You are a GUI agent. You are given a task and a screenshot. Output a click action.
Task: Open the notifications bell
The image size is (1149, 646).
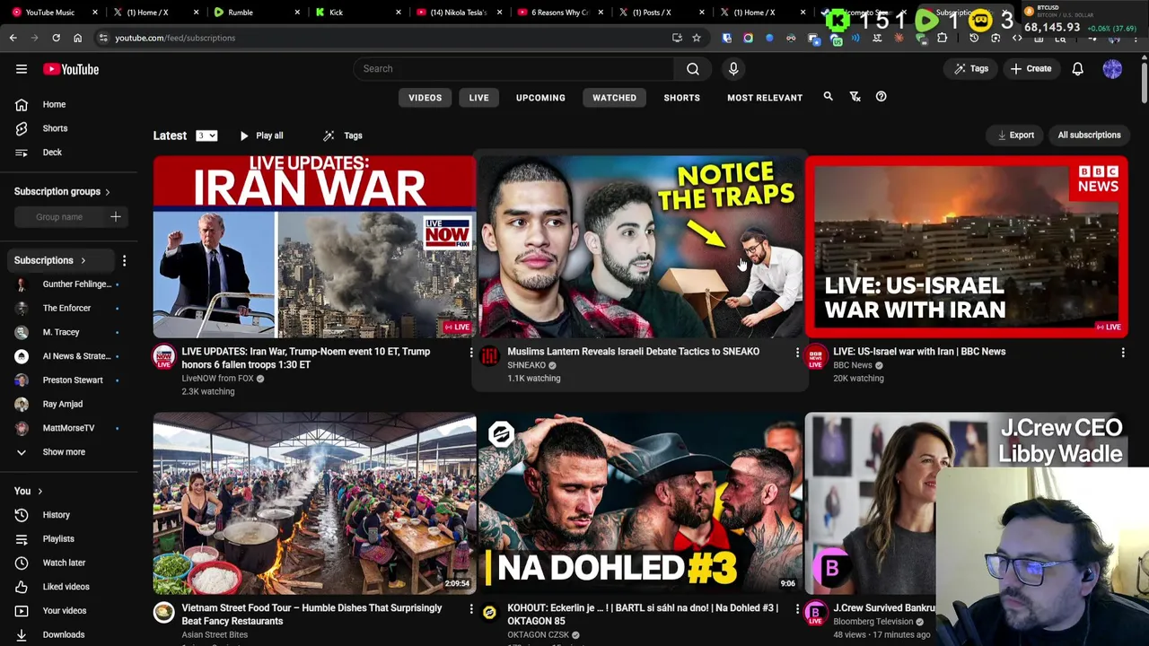[1077, 69]
